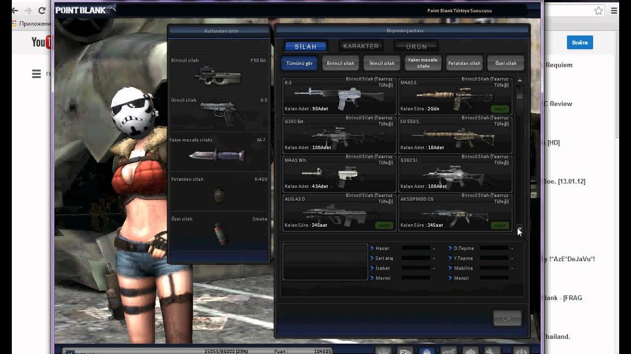Open the C Review video link
Screen dimensions: 631x354
(558, 104)
